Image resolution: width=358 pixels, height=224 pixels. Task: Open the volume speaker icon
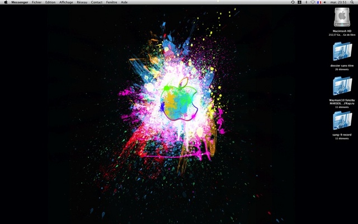[325, 2]
